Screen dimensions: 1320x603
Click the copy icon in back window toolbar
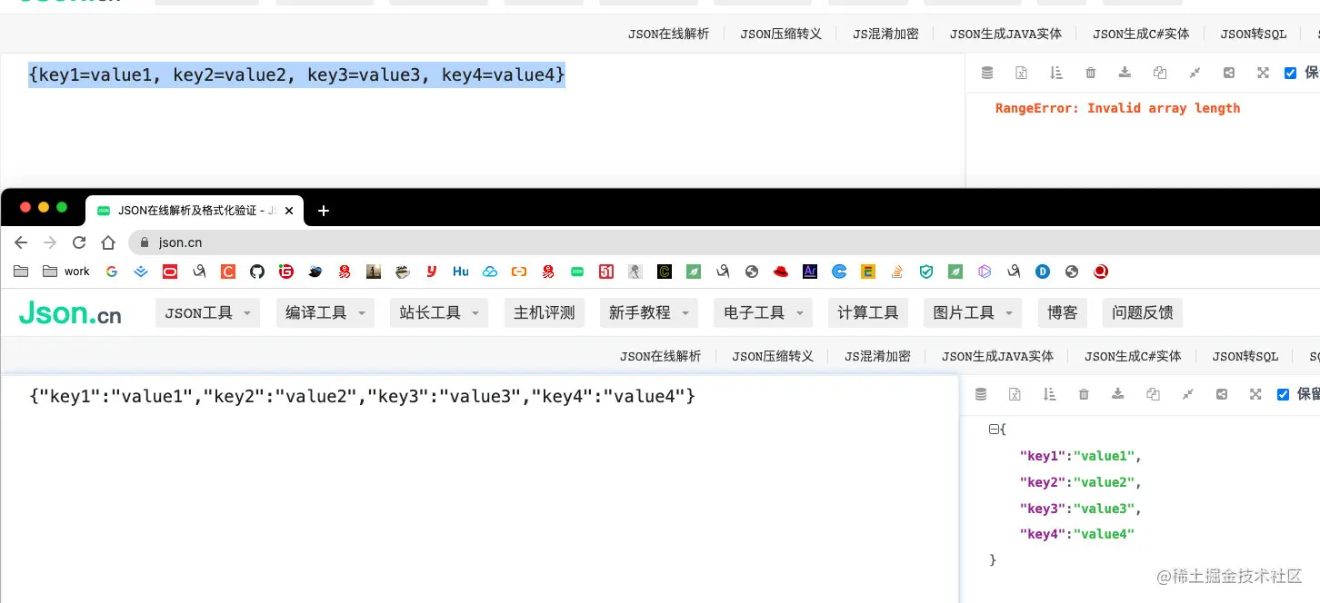[x=1159, y=73]
